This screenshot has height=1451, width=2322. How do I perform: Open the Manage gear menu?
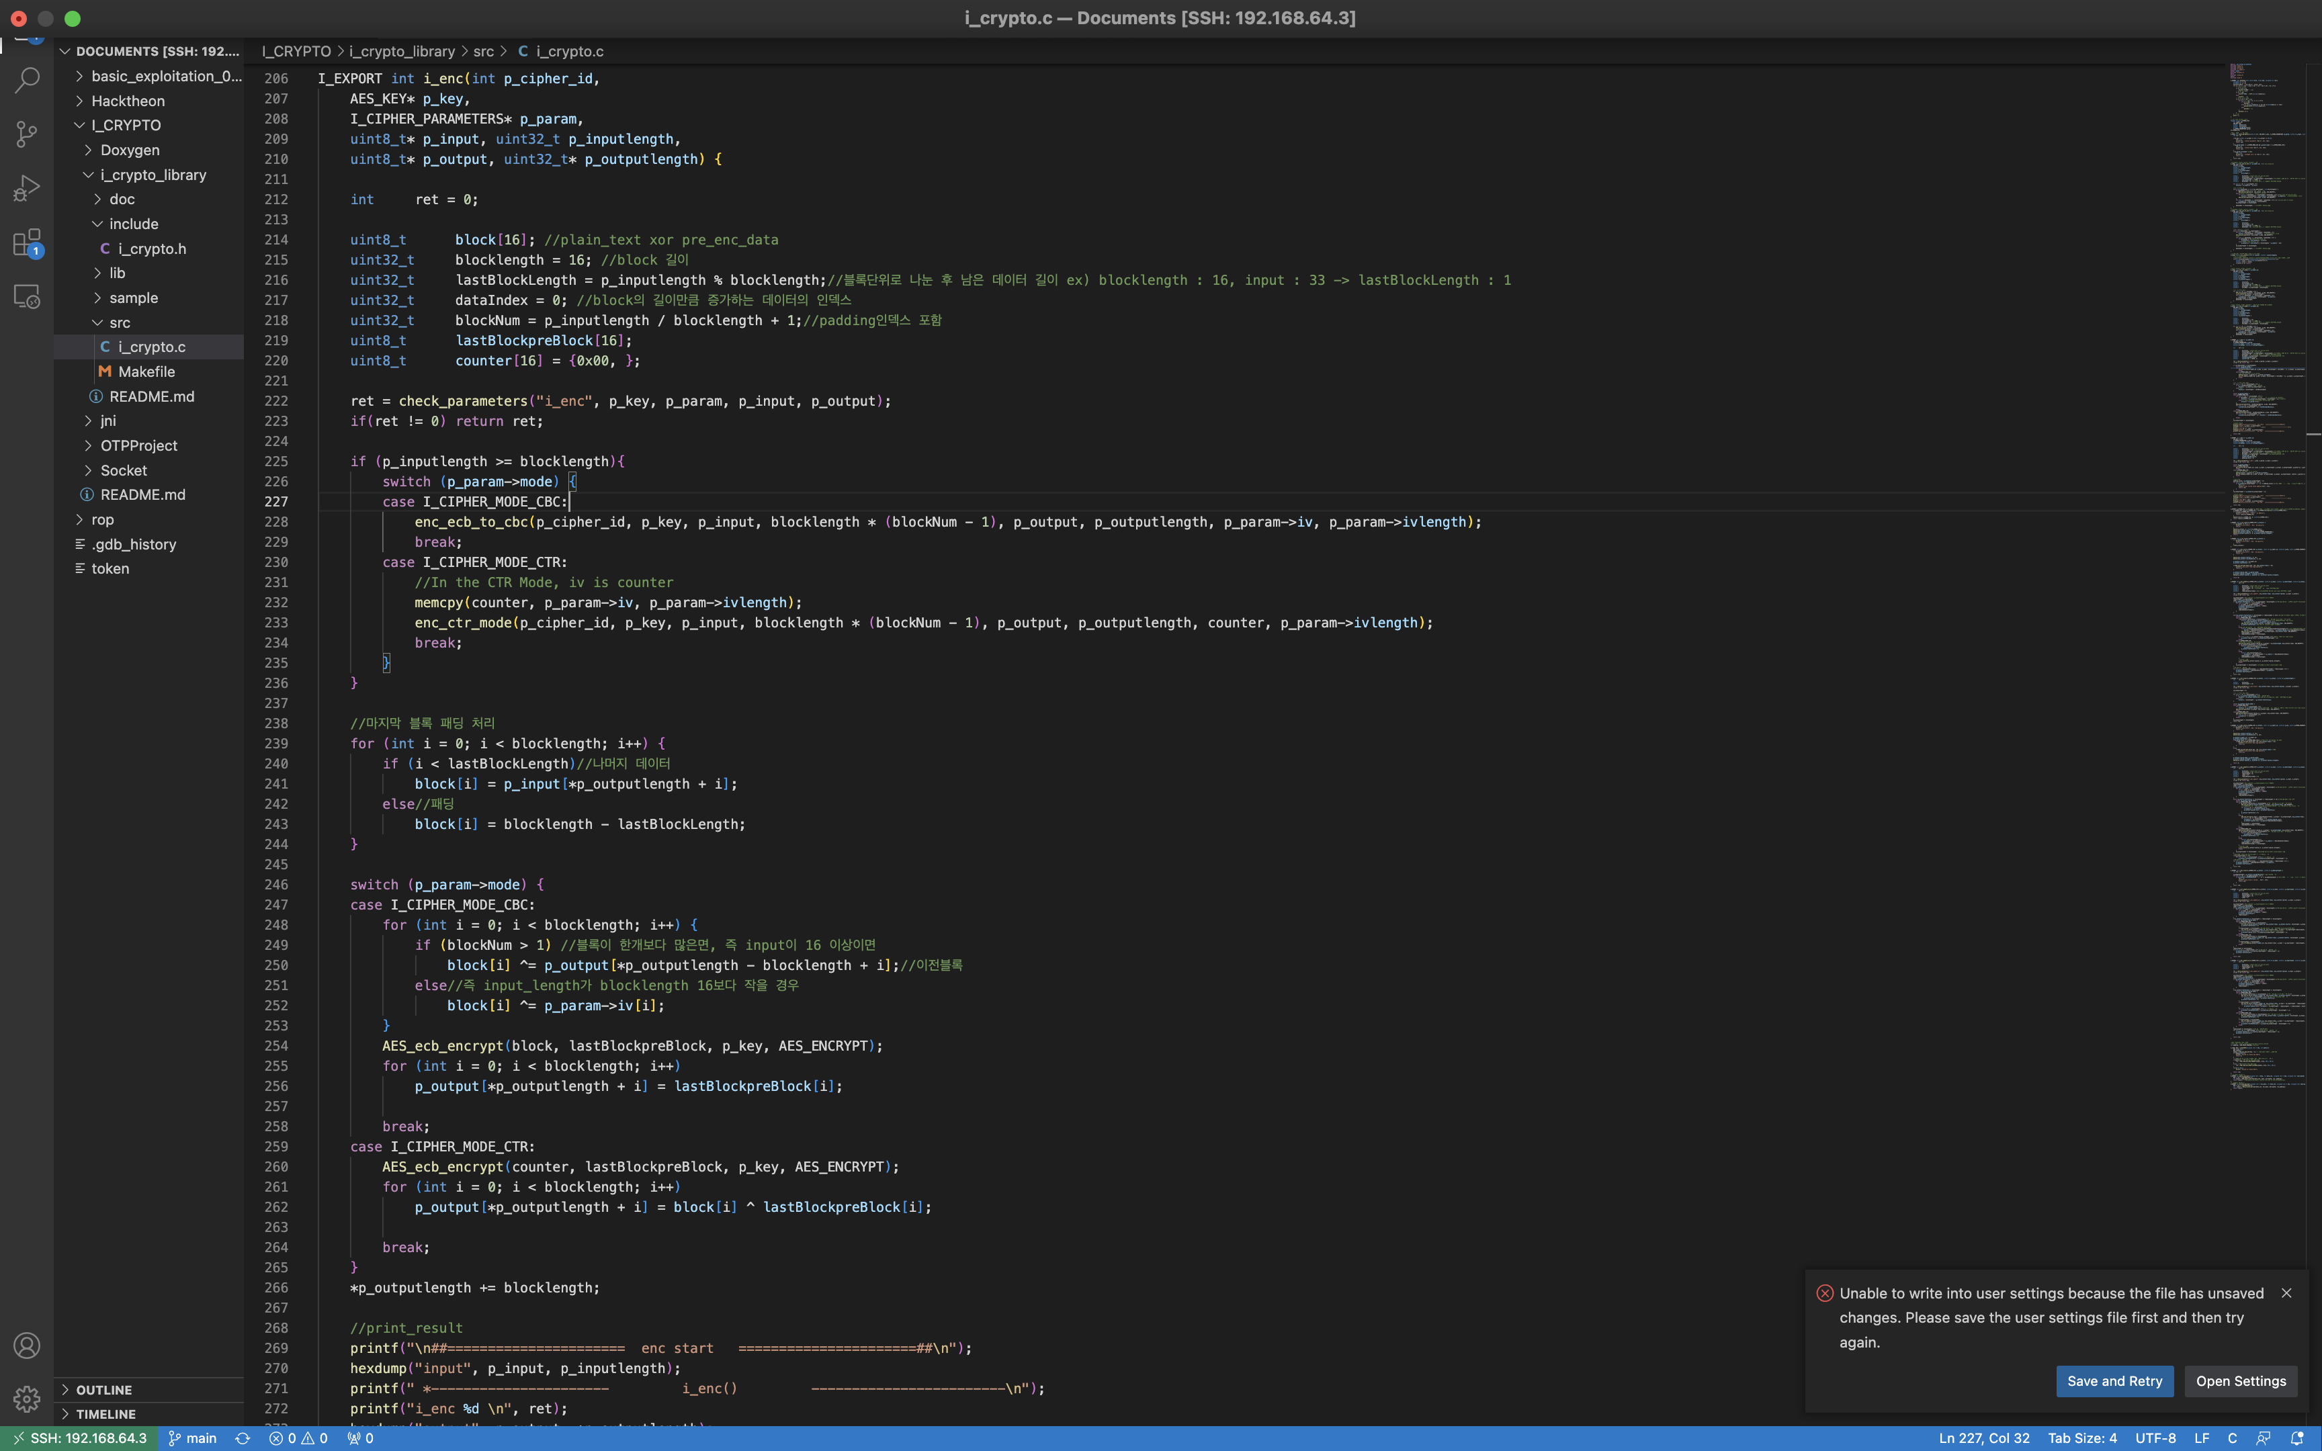tap(27, 1398)
